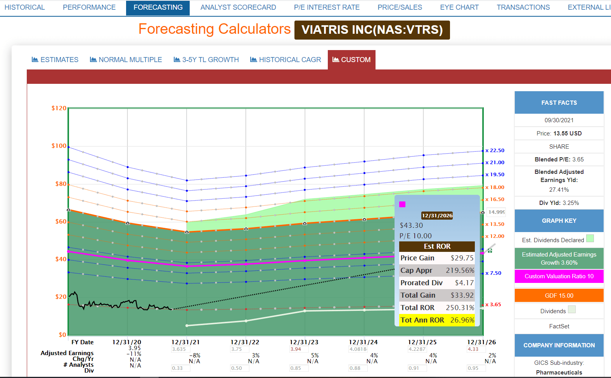The height and width of the screenshot is (378, 611).
Task: Click the x 12.00 multiple line label
Action: 495,236
